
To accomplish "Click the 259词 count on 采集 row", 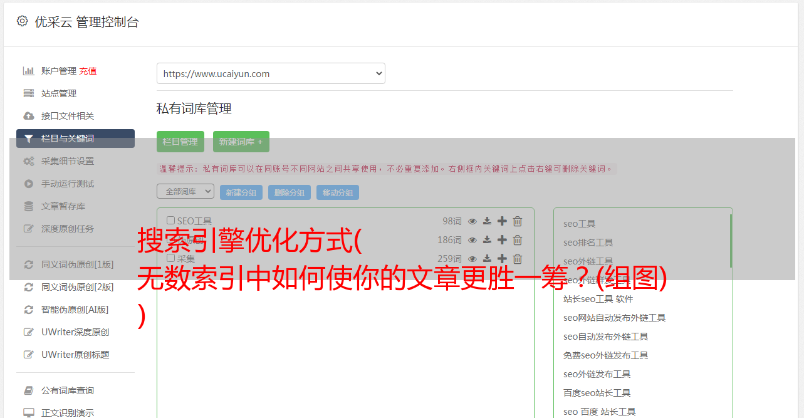I will click(449, 259).
